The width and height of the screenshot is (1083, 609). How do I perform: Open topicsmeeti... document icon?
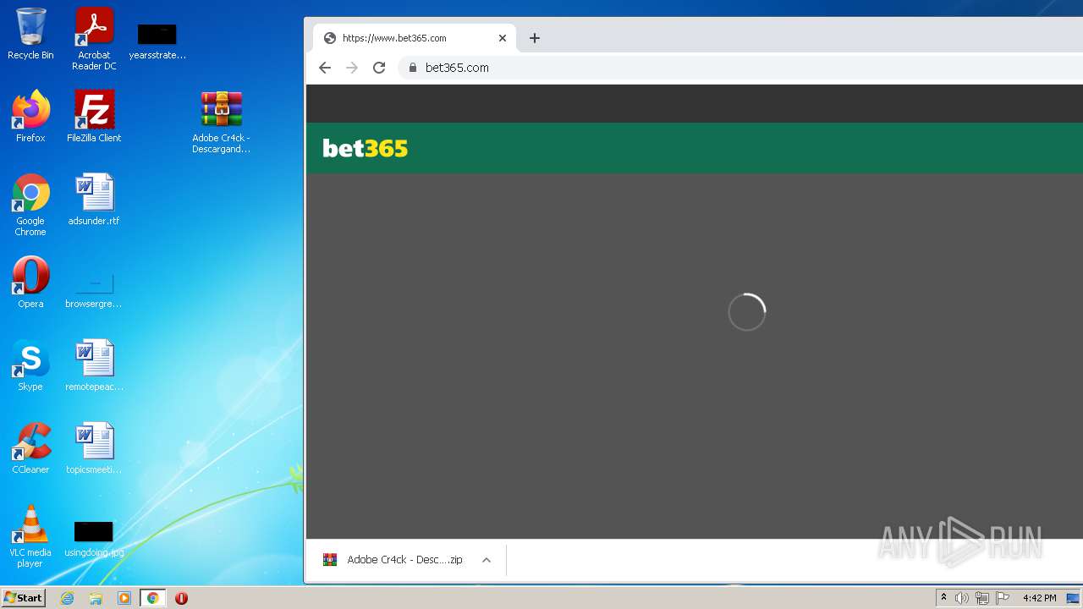pyautogui.click(x=94, y=448)
